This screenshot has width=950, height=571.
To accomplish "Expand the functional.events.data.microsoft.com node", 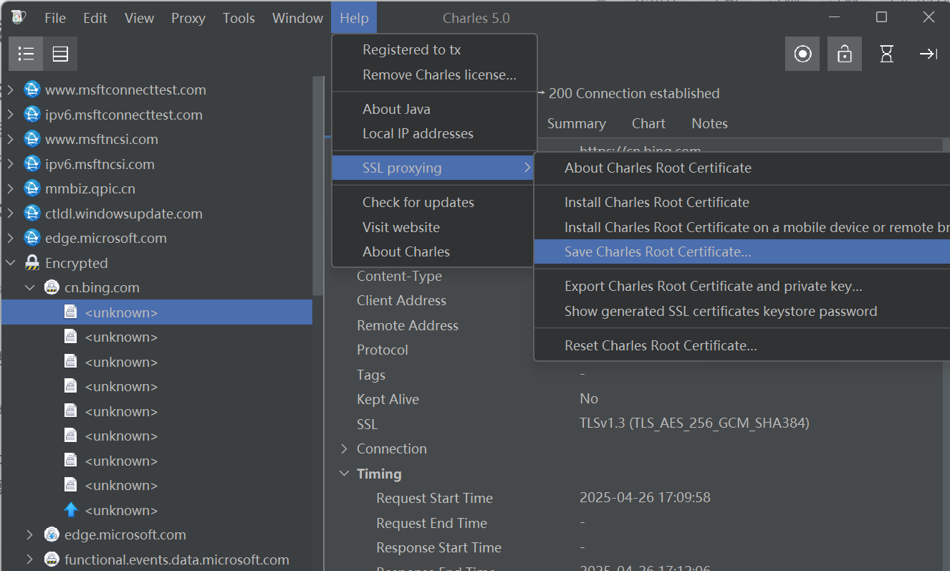I will (x=30, y=560).
